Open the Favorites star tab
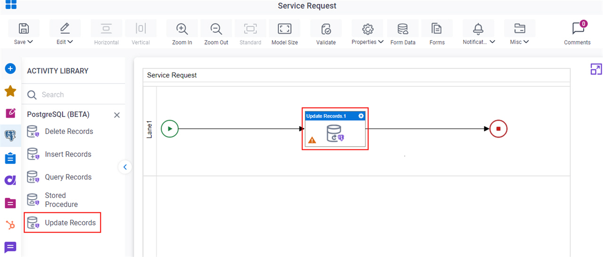The height and width of the screenshot is (257, 603). 10,91
